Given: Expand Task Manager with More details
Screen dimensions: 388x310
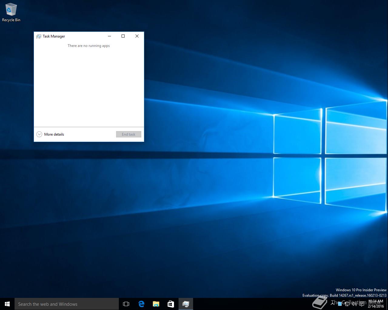Looking at the screenshot, I should (39, 134).
